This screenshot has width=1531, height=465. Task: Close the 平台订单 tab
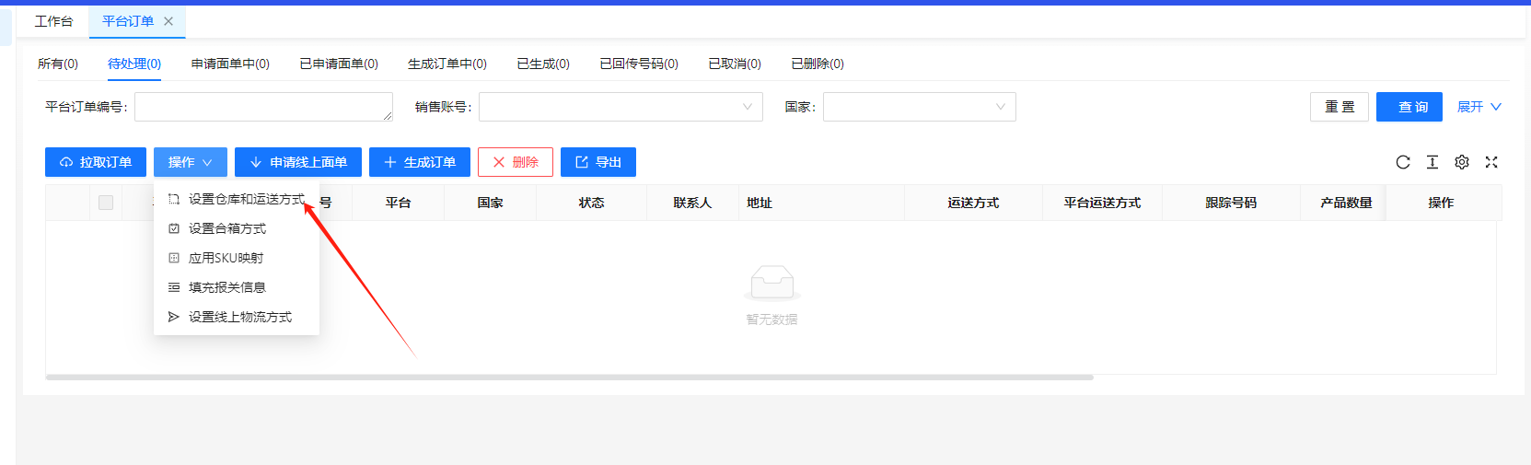point(168,21)
